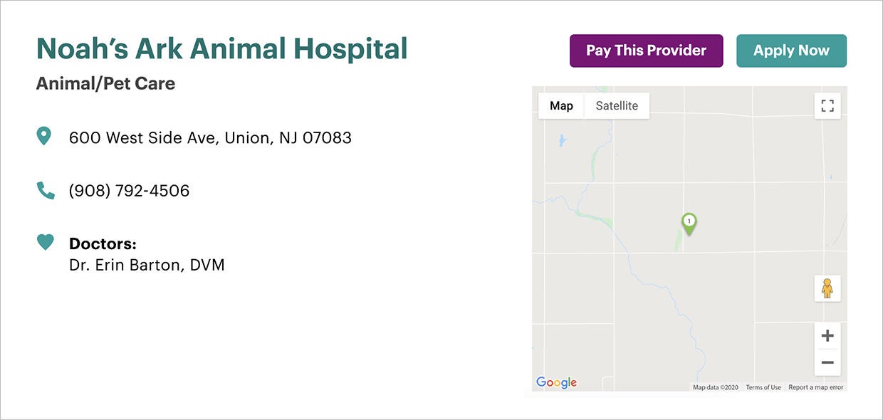Open the Terms of Use link
This screenshot has height=420, width=883.
click(x=763, y=387)
